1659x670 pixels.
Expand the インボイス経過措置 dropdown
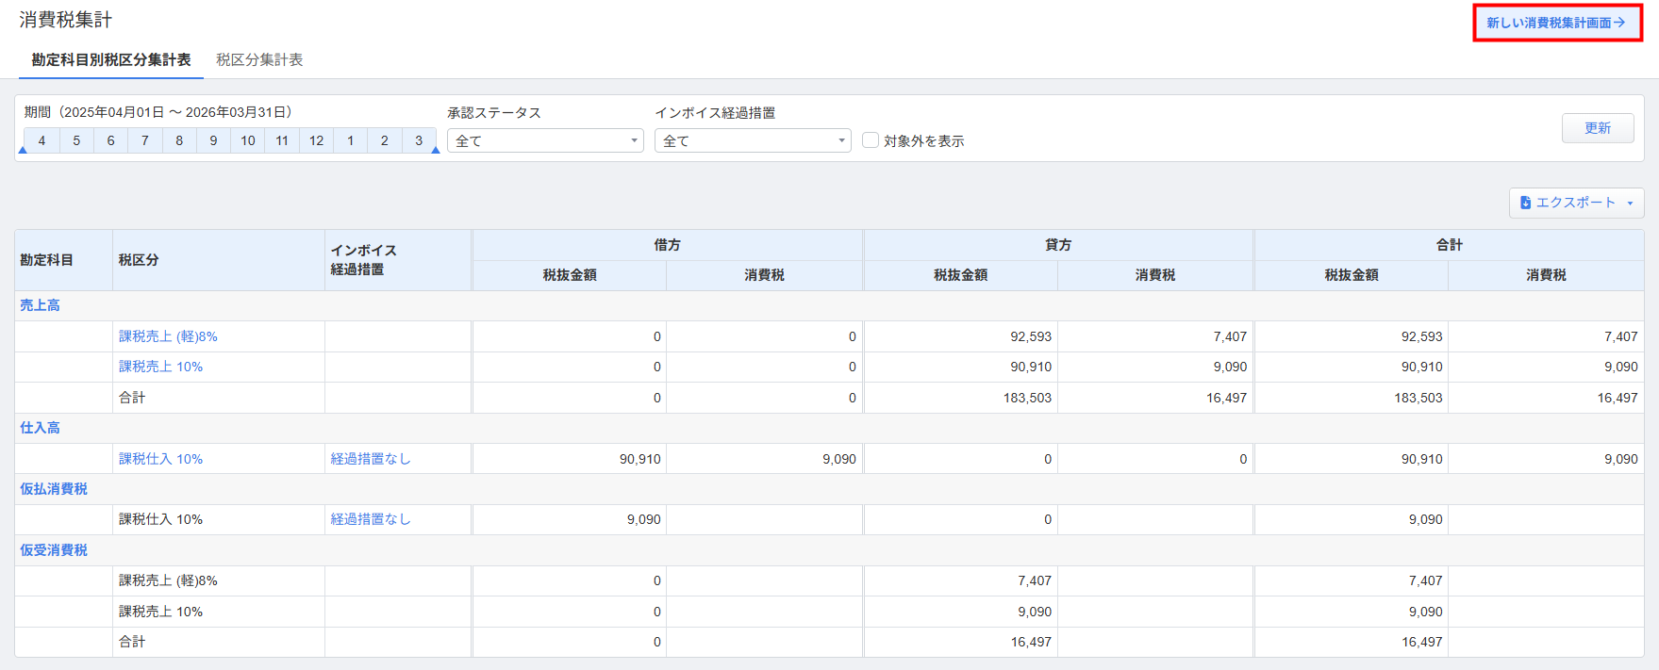click(753, 140)
